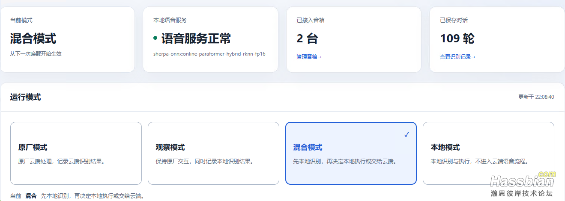Open the 查看识别记录 link
Viewport: 565px width, 201px height.
click(x=457, y=56)
